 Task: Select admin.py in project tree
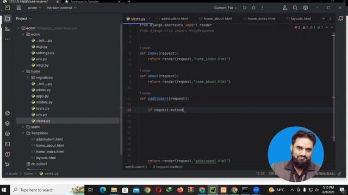(x=43, y=90)
